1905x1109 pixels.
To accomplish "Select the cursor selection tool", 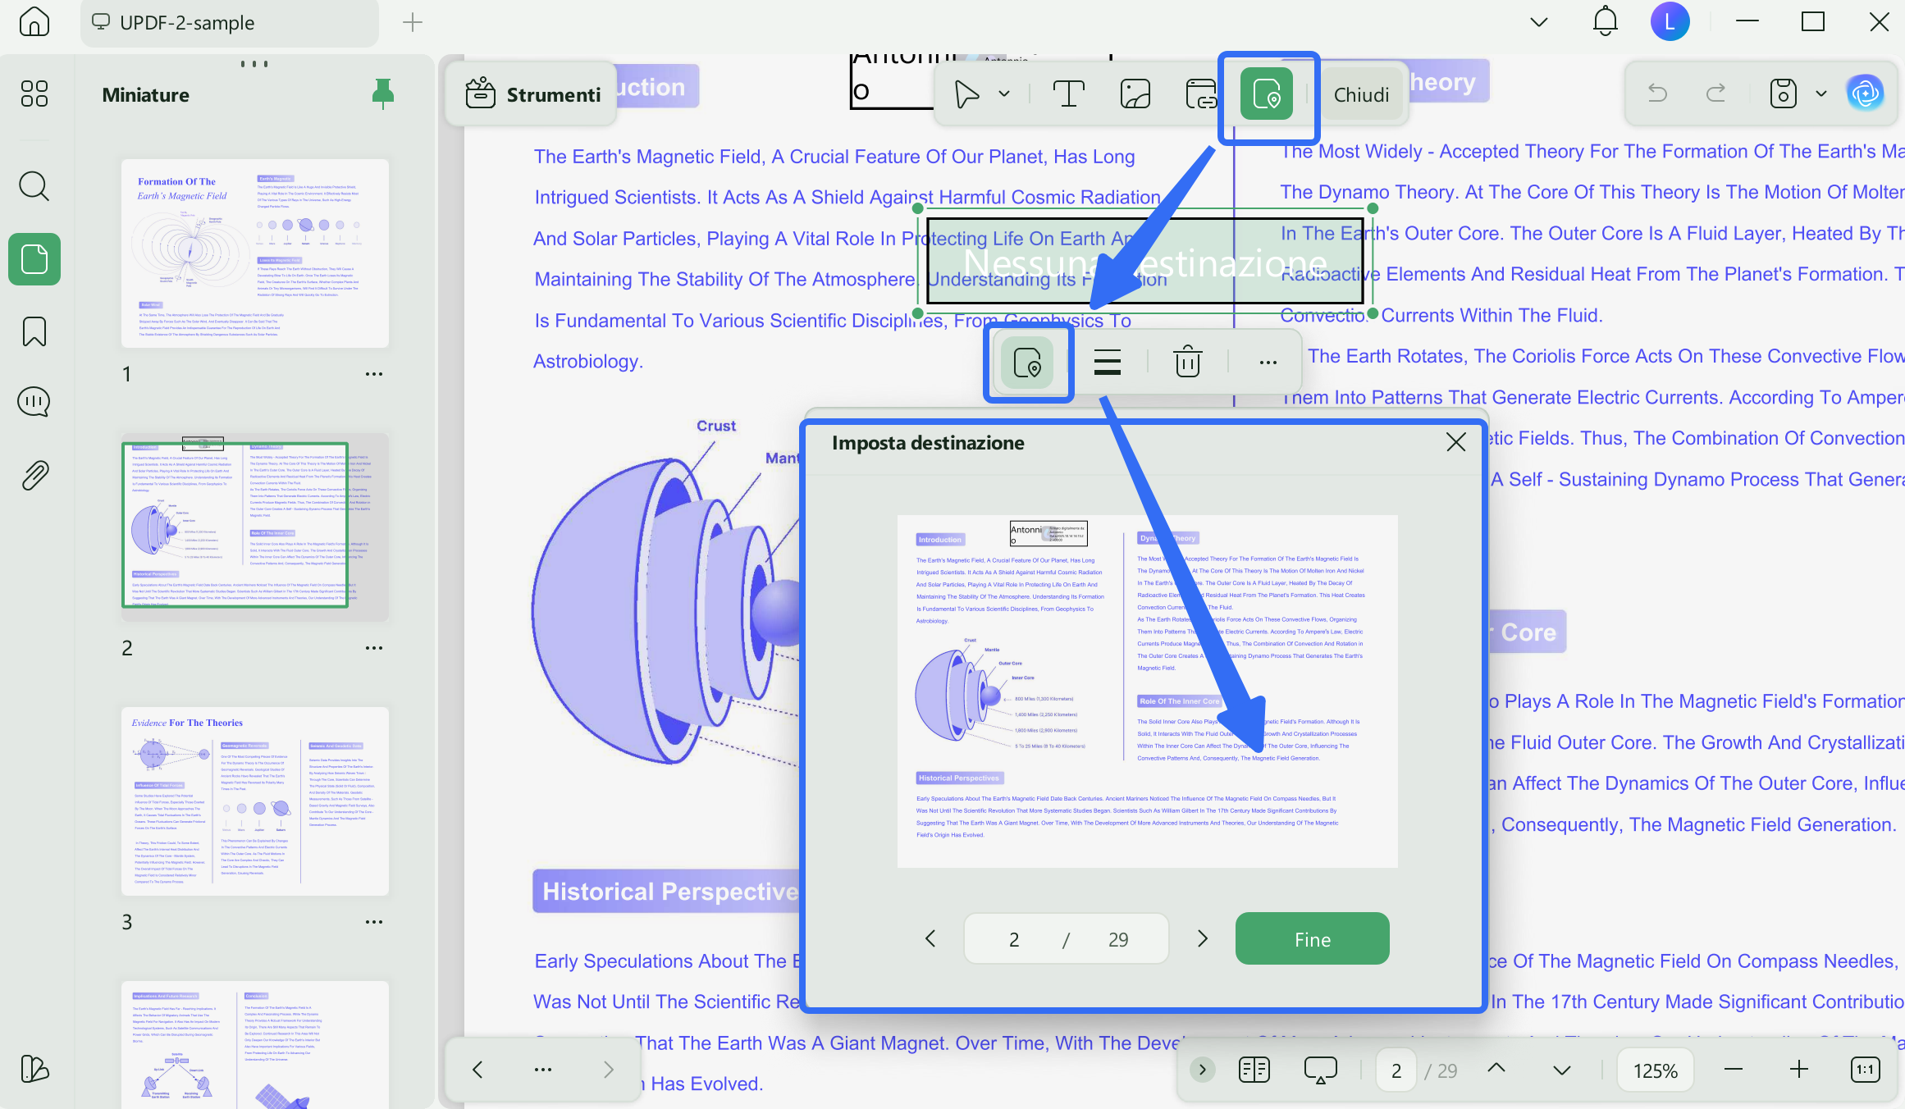I will 966,94.
